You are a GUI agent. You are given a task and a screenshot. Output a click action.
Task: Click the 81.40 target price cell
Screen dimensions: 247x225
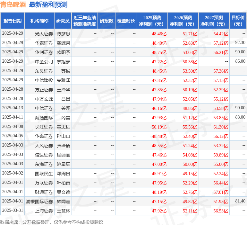[240, 201]
